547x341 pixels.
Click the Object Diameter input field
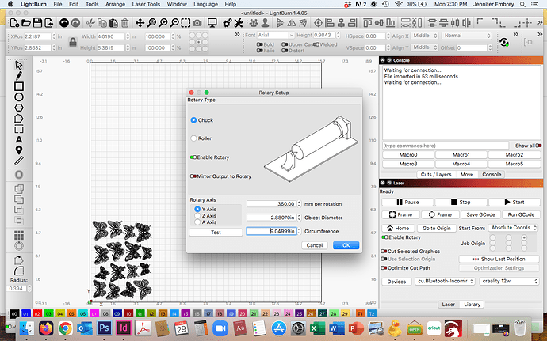(271, 218)
